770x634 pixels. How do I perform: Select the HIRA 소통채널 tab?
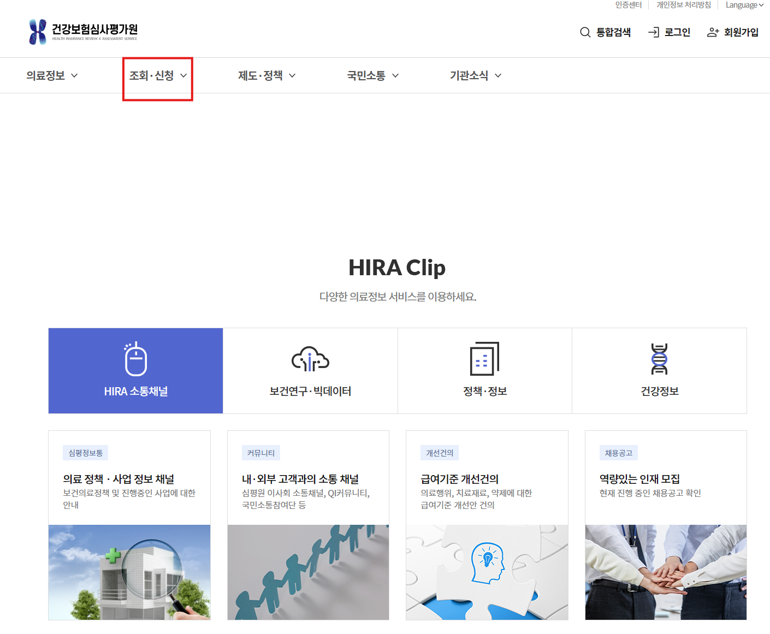tap(136, 371)
